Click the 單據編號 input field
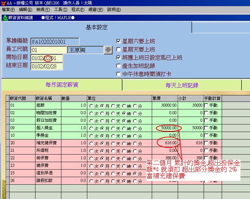Image resolution: width=250 pixels, height=199 pixels. tap(55, 42)
